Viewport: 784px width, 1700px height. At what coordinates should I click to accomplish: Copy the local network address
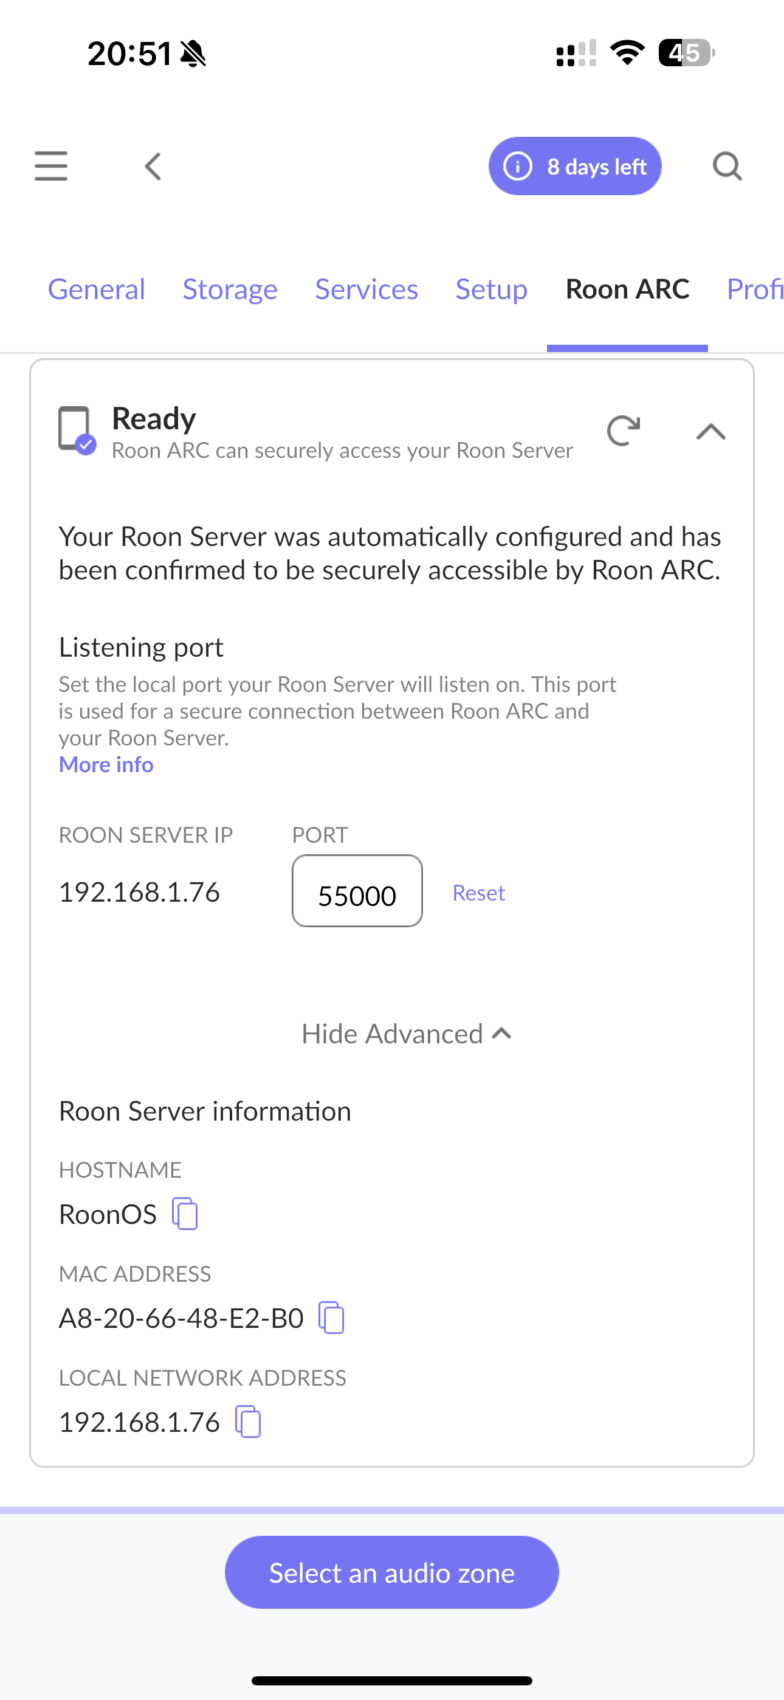tap(248, 1421)
